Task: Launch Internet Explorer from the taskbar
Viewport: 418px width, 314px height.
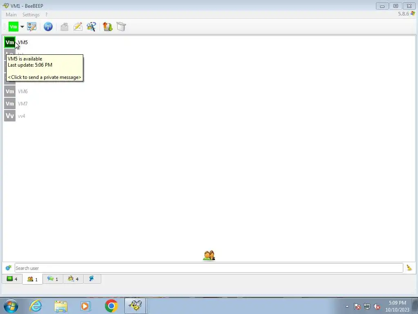Action: tap(36, 306)
